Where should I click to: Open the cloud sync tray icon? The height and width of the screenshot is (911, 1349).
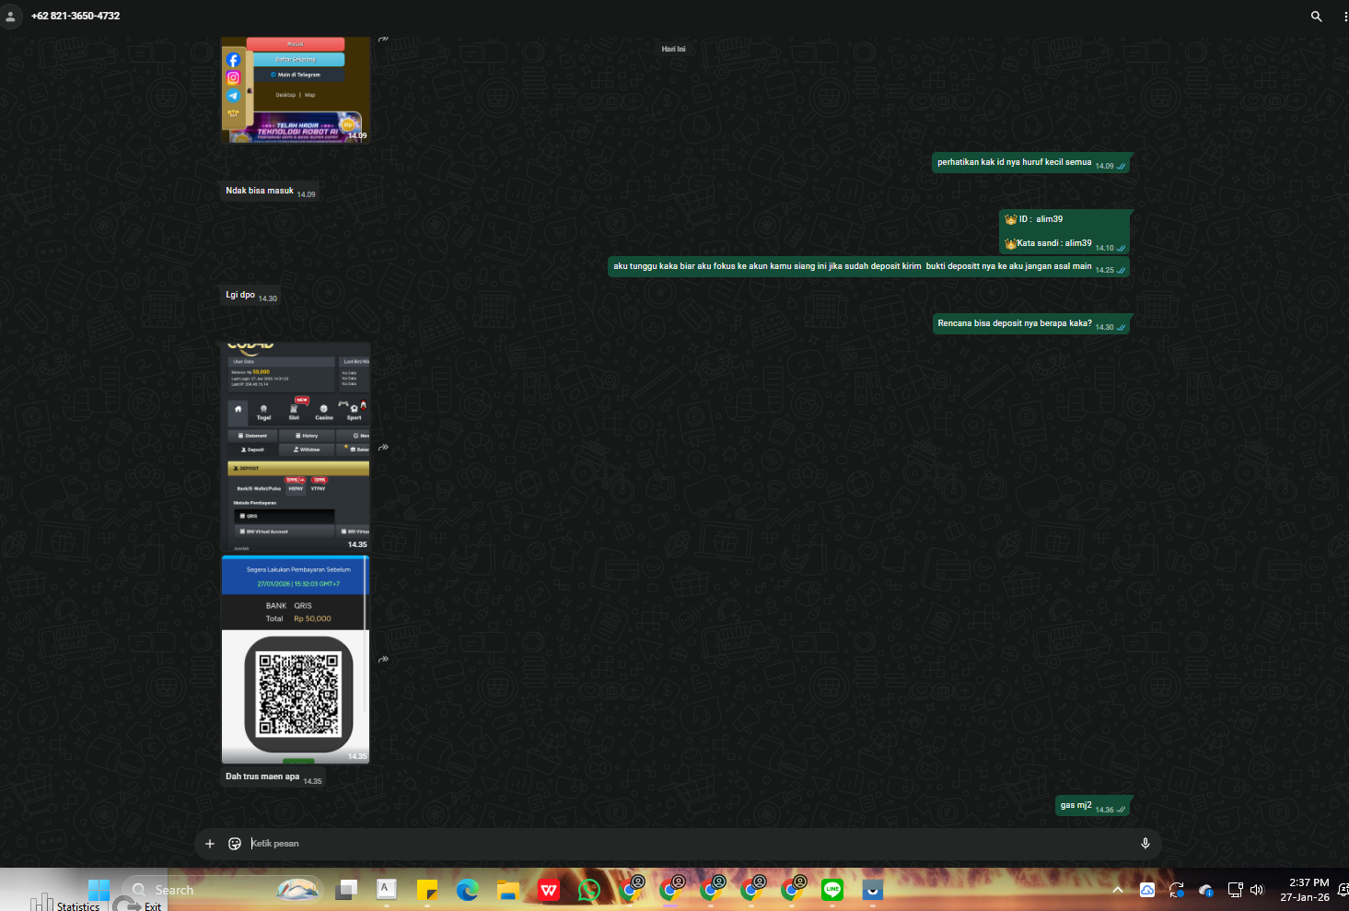(x=1147, y=890)
